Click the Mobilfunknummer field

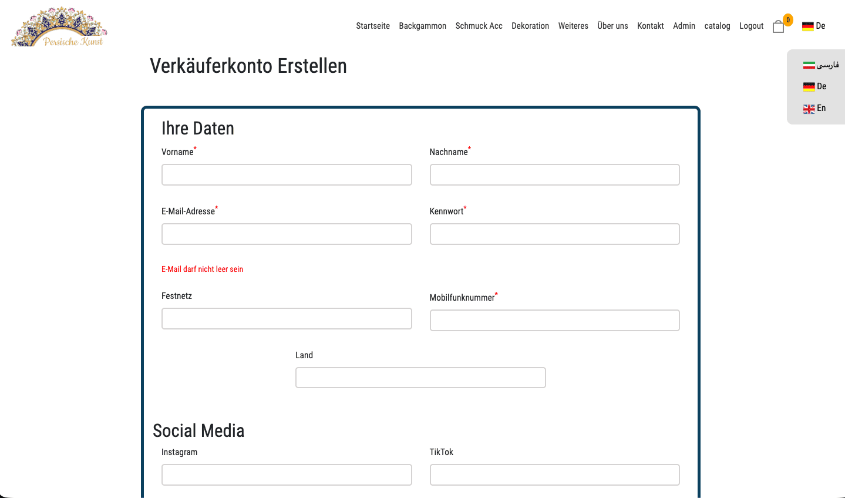(555, 321)
